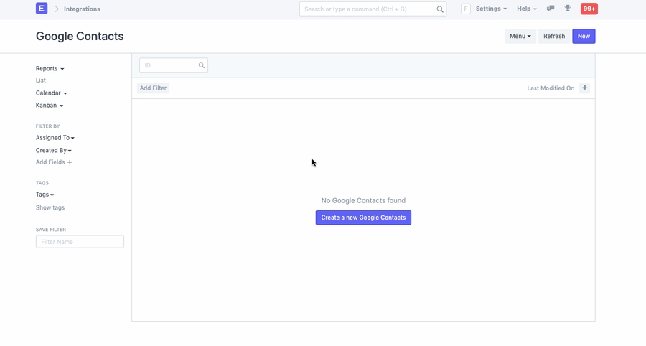Expand the Reports sidebar dropdown

[50, 69]
